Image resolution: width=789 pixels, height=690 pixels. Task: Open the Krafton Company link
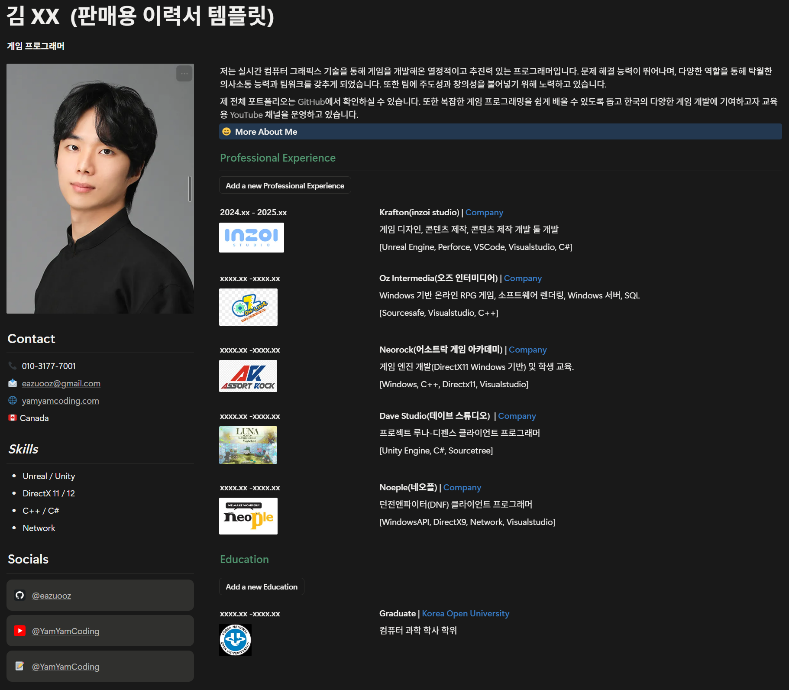484,212
